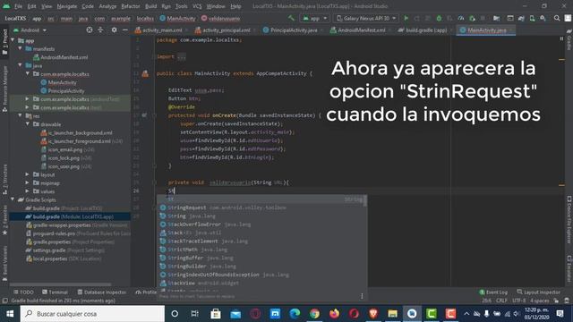Open the completion popup three-dot menu
The height and width of the screenshot is (322, 573).
tap(362, 296)
